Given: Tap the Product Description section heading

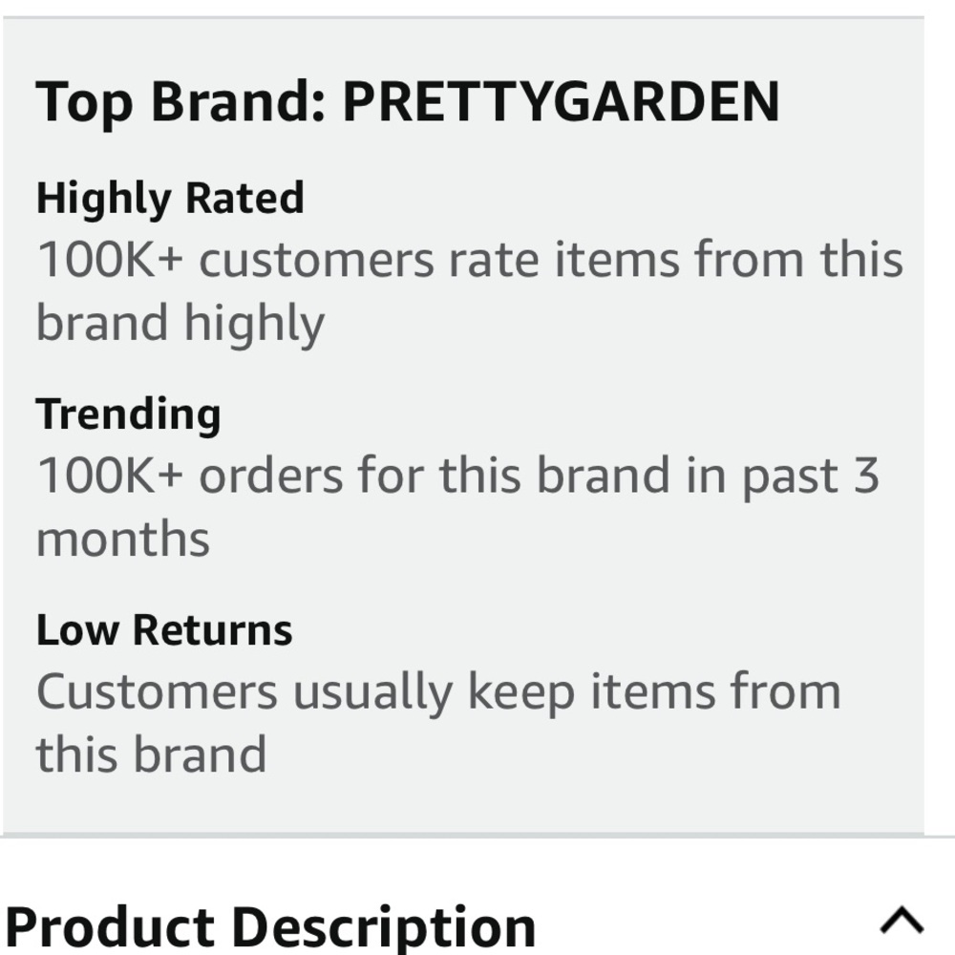Looking at the screenshot, I should pos(270,928).
